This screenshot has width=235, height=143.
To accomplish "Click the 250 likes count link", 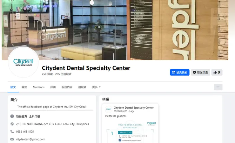I will click(x=47, y=74).
